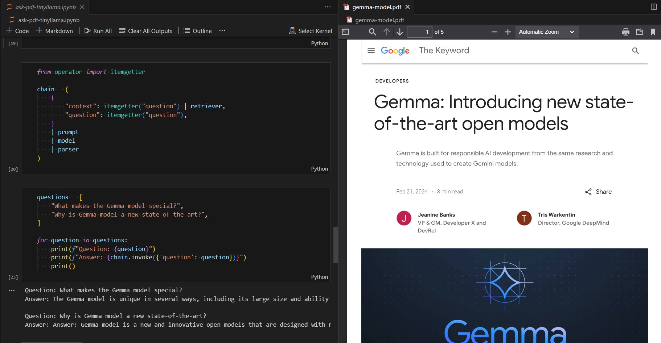Download the PDF file
661x343 pixels.
640,32
